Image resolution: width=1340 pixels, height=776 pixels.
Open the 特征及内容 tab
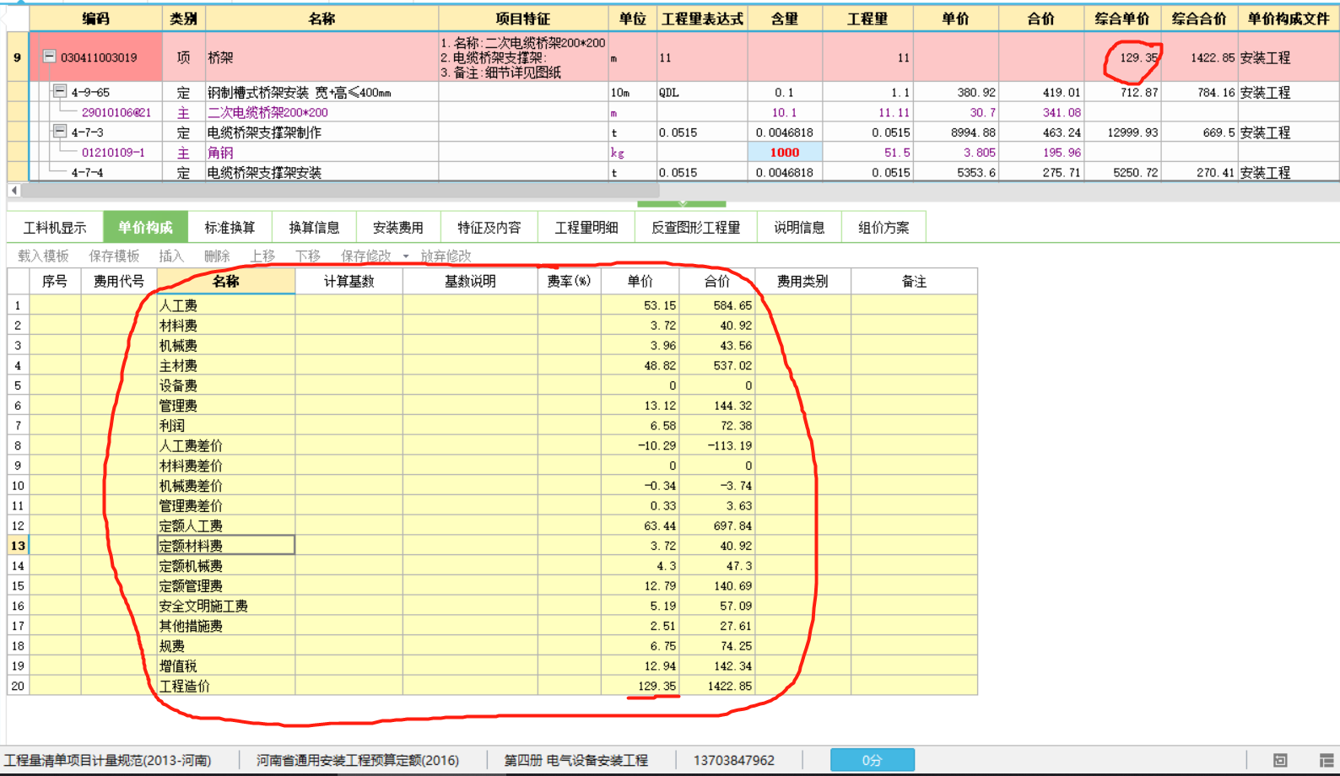coord(489,227)
